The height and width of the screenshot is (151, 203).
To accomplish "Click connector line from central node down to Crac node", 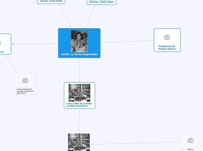I will 79,70.
